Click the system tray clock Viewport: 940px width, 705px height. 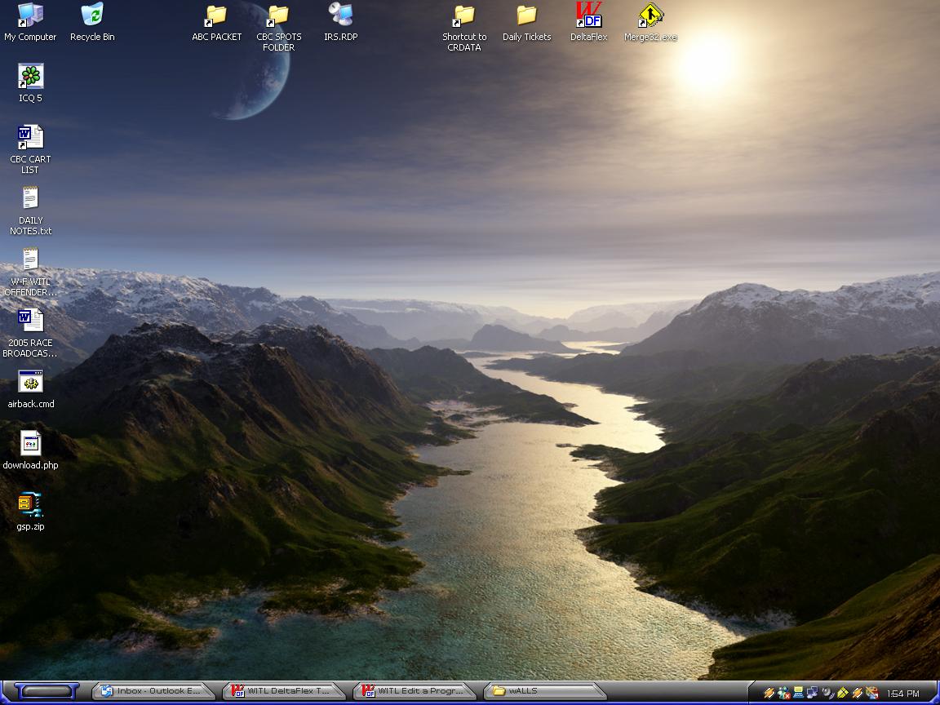click(x=902, y=694)
